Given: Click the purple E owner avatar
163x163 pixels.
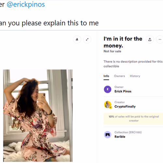Looking at the screenshot, I should [x=108, y=89].
